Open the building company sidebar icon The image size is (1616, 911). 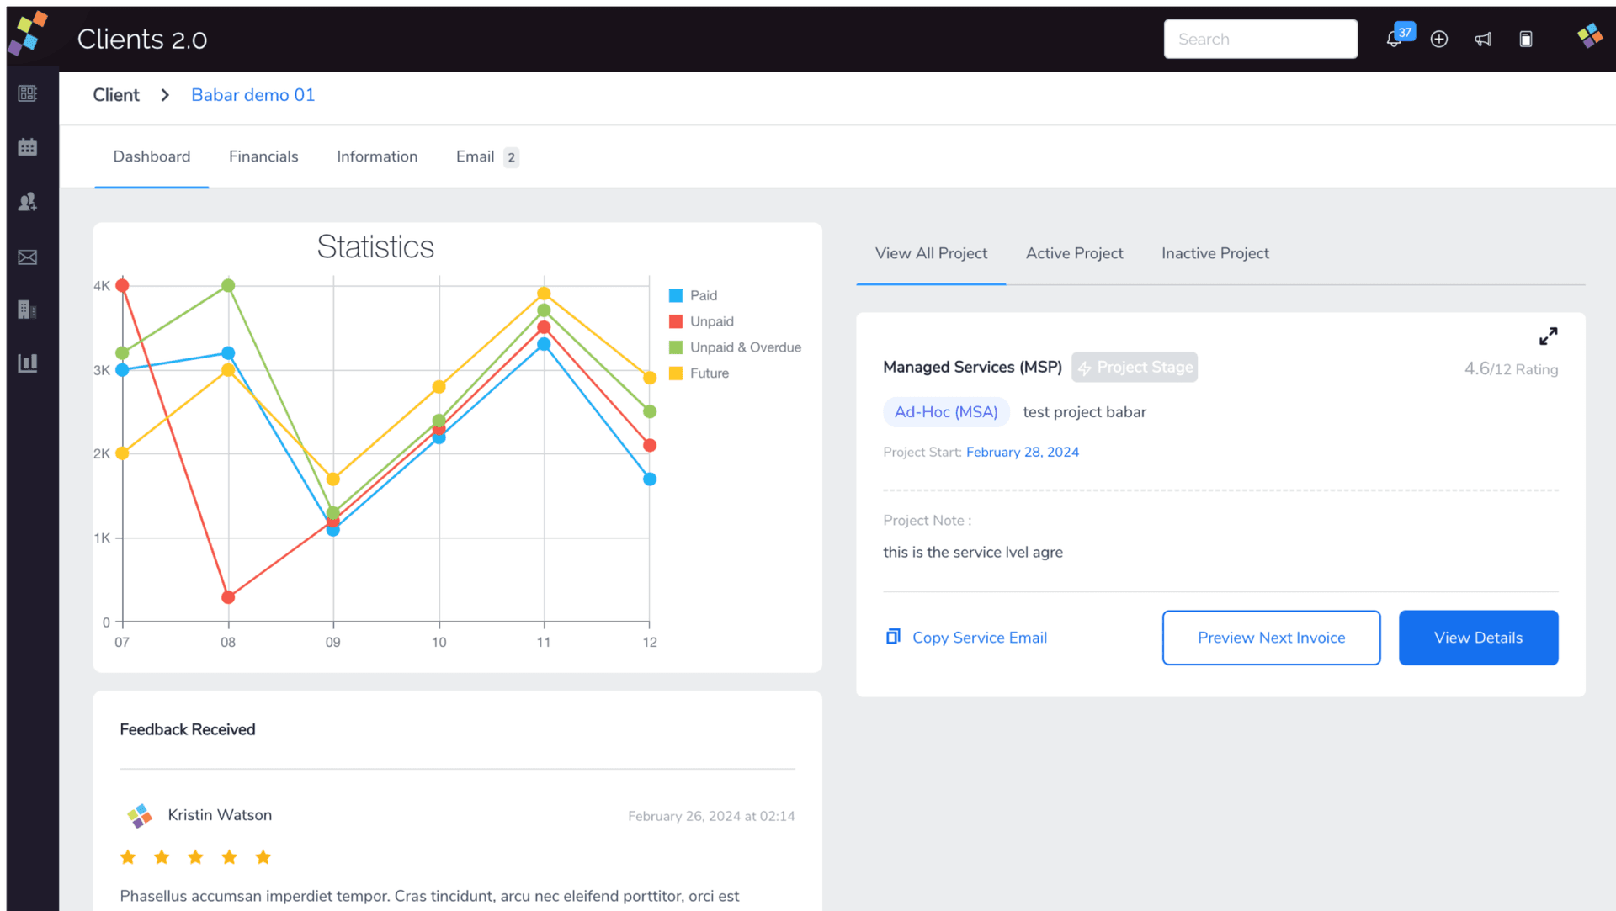point(28,310)
